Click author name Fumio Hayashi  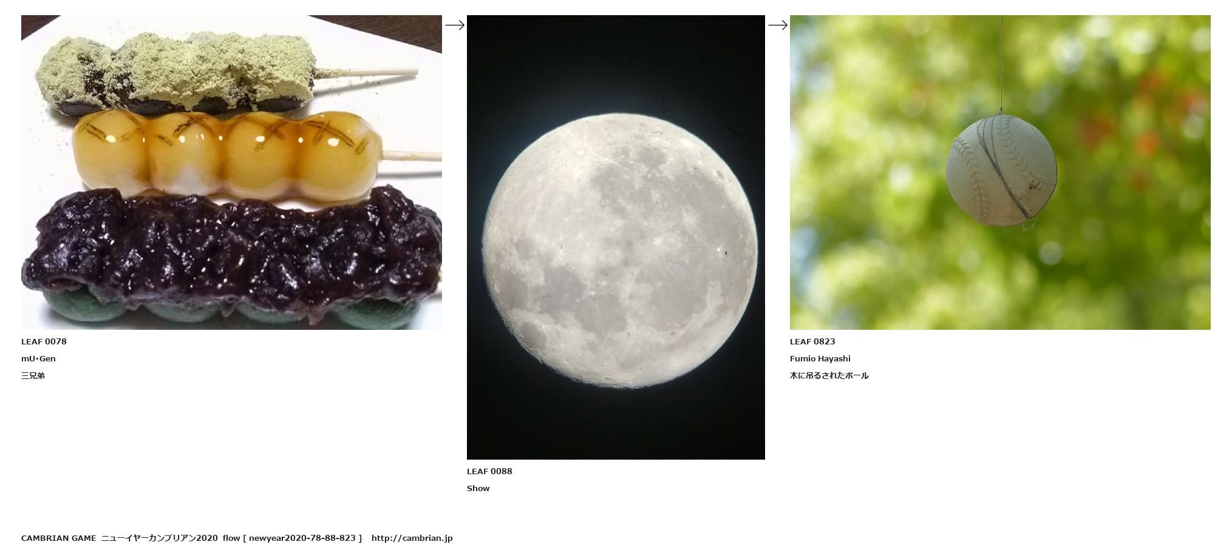(x=820, y=358)
